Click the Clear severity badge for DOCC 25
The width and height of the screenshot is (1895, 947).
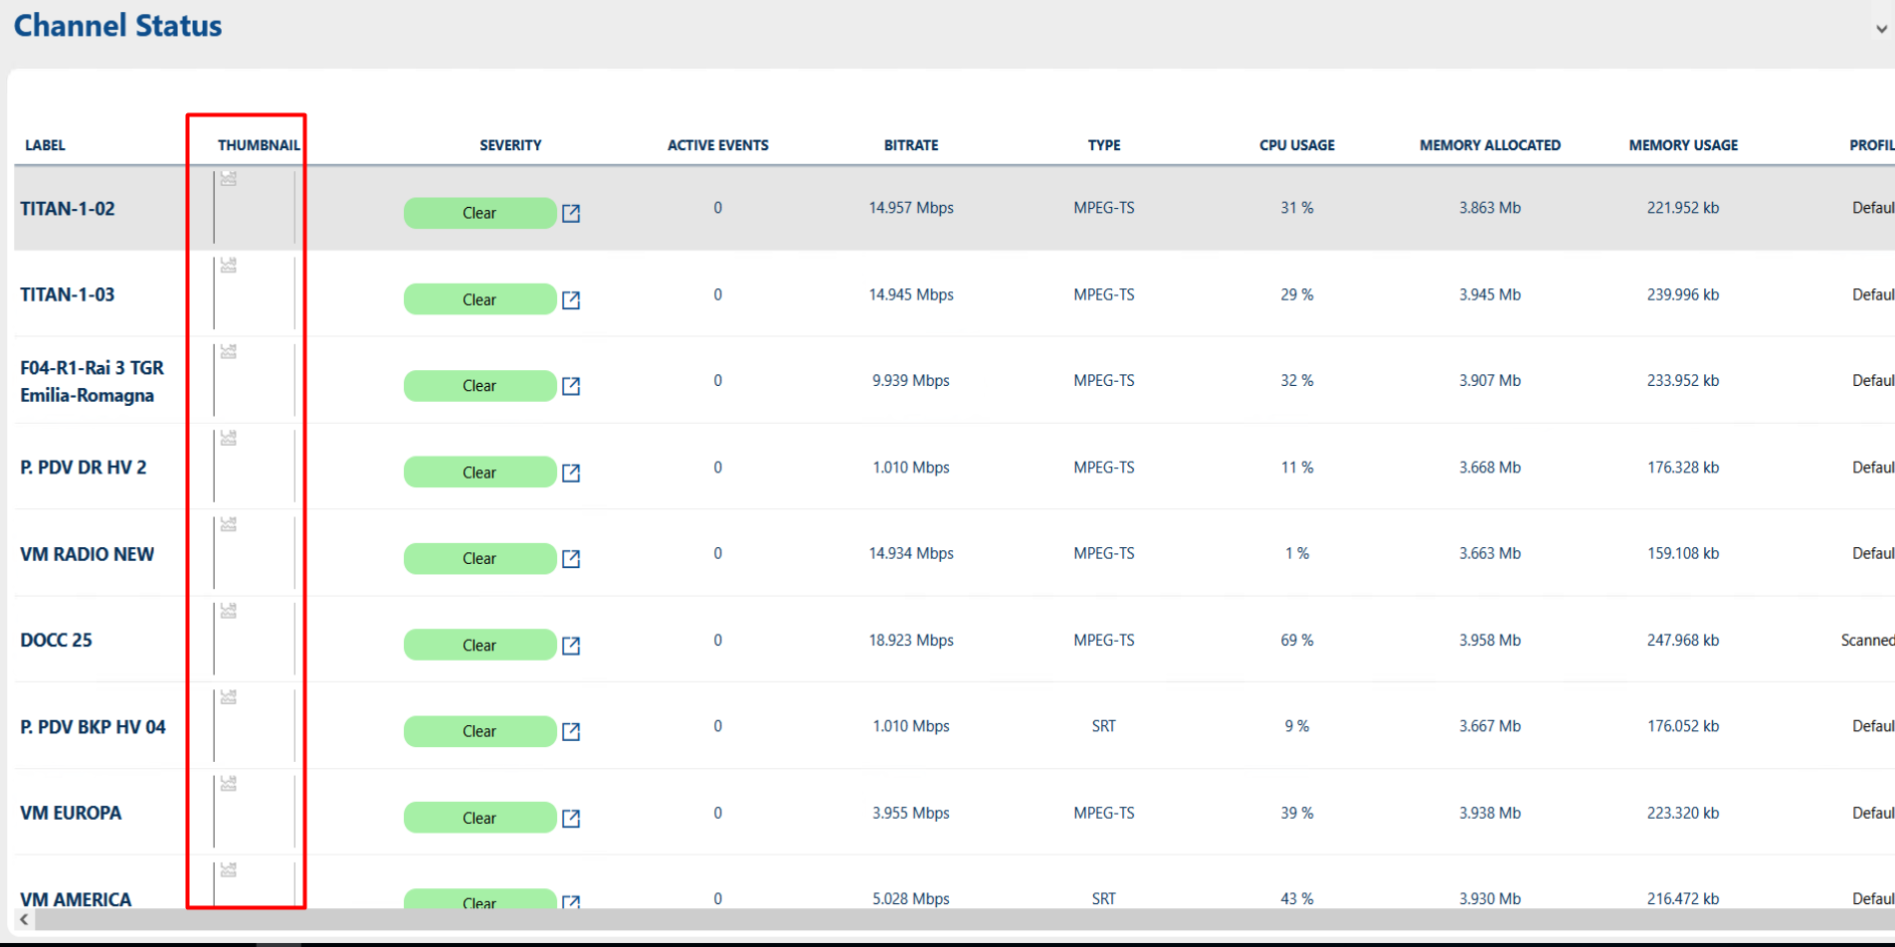pyautogui.click(x=479, y=646)
